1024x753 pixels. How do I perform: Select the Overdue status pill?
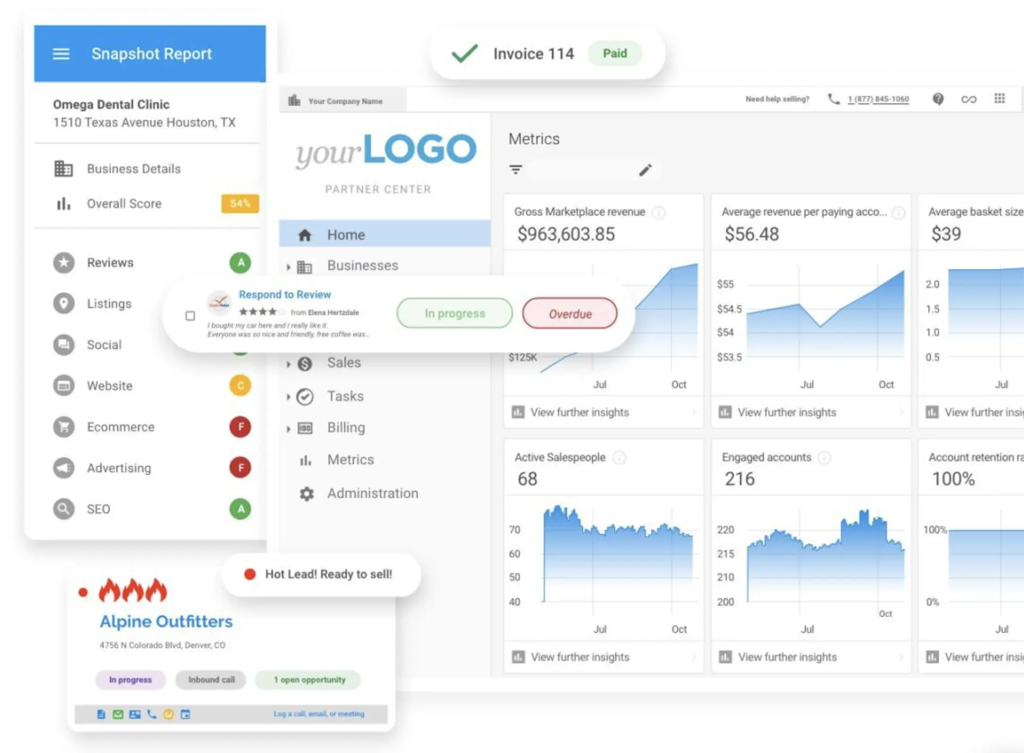click(x=569, y=314)
